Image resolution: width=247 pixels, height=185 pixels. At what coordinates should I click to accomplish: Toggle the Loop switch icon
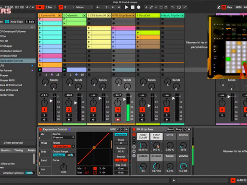179,7
